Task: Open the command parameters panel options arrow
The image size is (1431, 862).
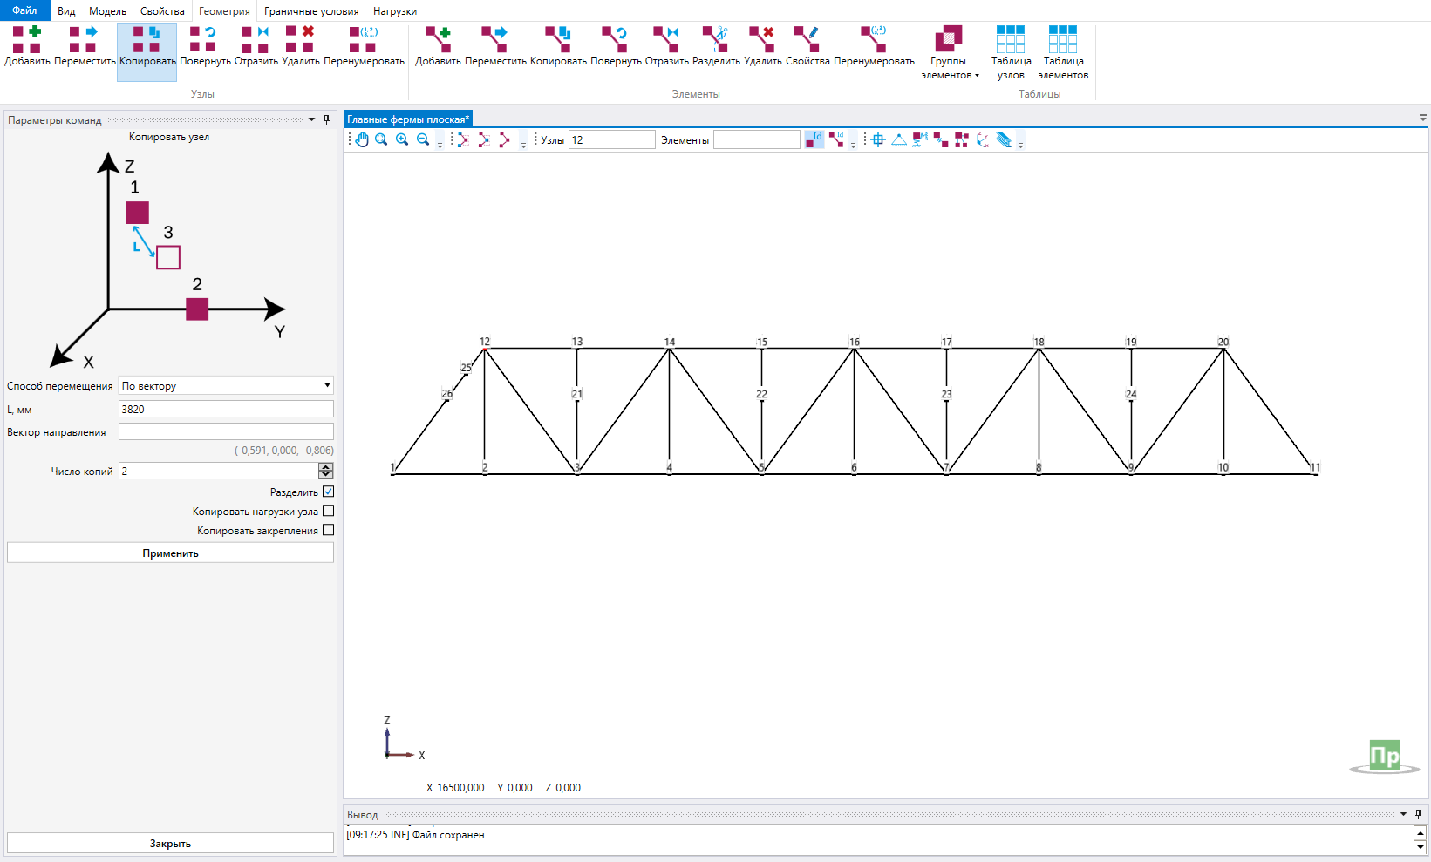Action: pos(312,119)
